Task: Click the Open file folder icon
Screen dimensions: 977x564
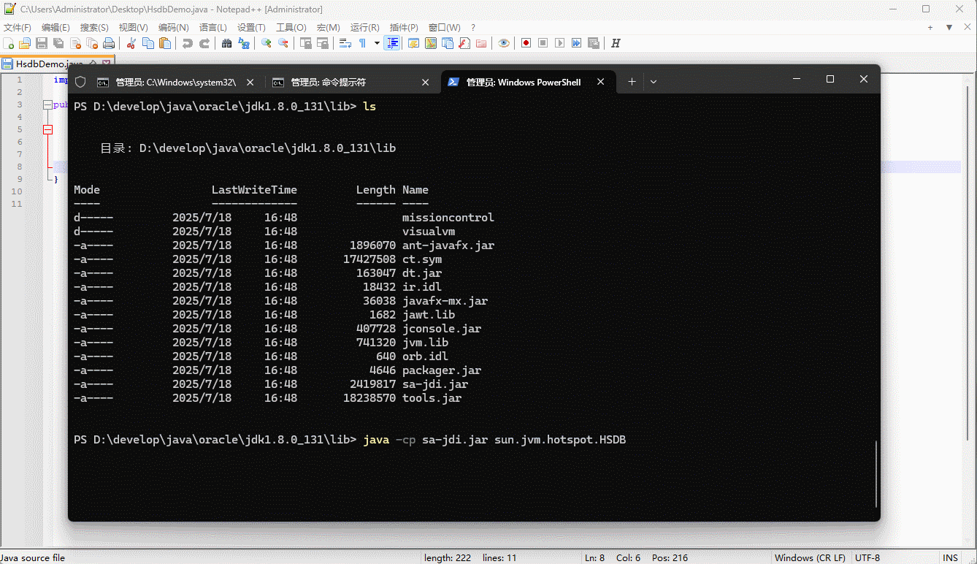Action: pyautogui.click(x=25, y=43)
